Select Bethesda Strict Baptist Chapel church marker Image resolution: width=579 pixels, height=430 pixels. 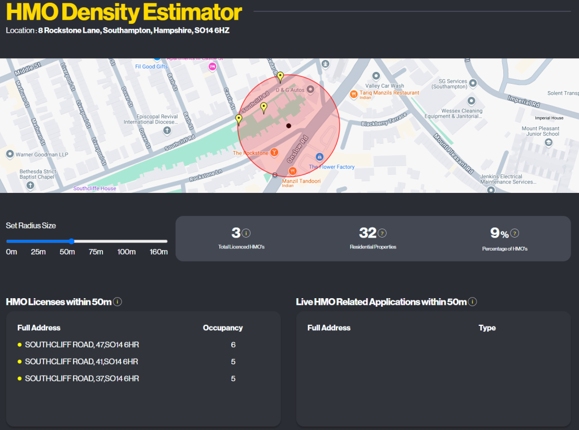31,186
